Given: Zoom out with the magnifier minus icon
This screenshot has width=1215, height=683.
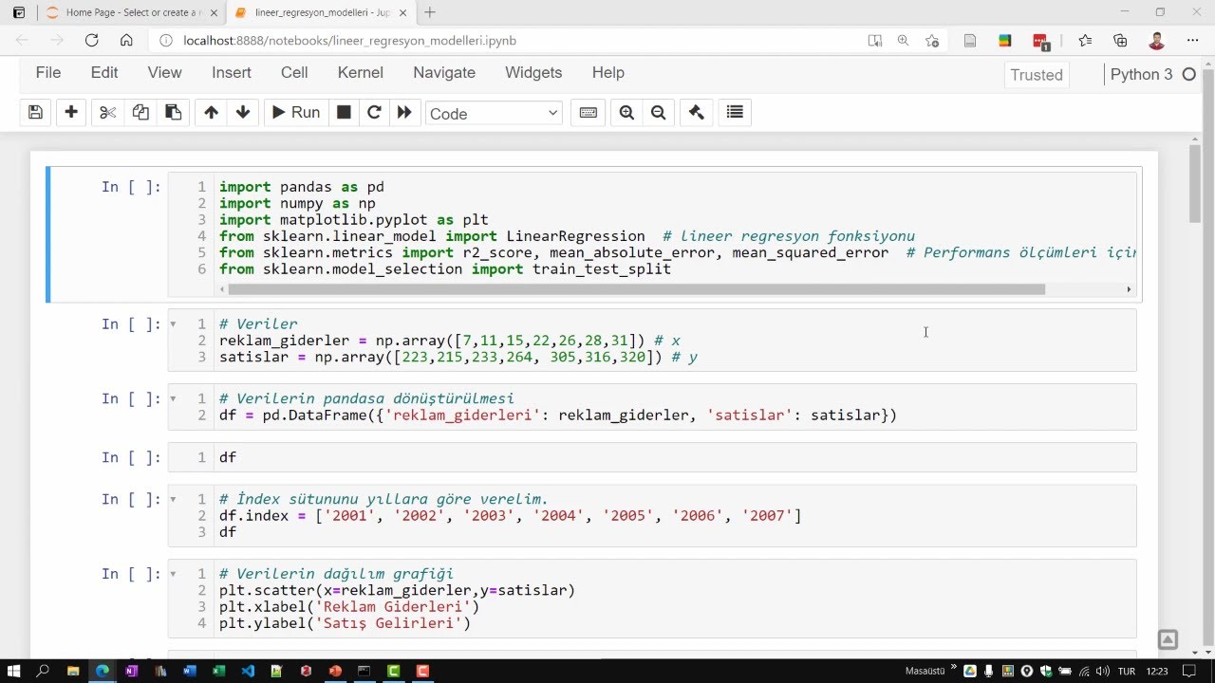Looking at the screenshot, I should tap(658, 112).
